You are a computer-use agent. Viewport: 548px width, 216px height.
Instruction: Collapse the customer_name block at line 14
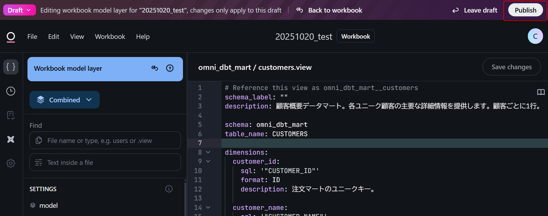click(208, 208)
